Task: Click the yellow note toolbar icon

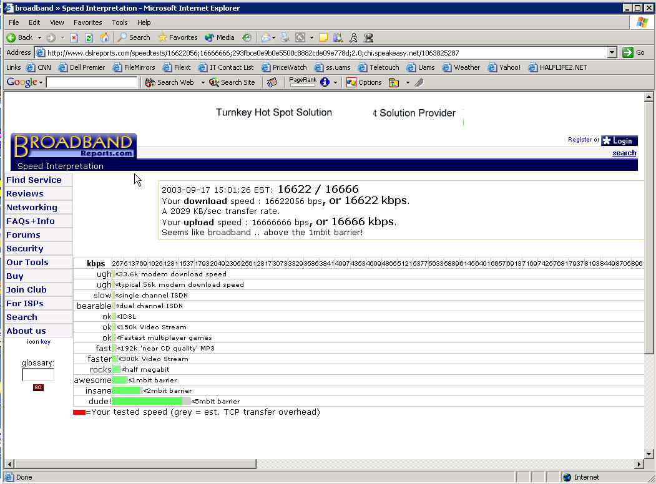Action: 323,37
